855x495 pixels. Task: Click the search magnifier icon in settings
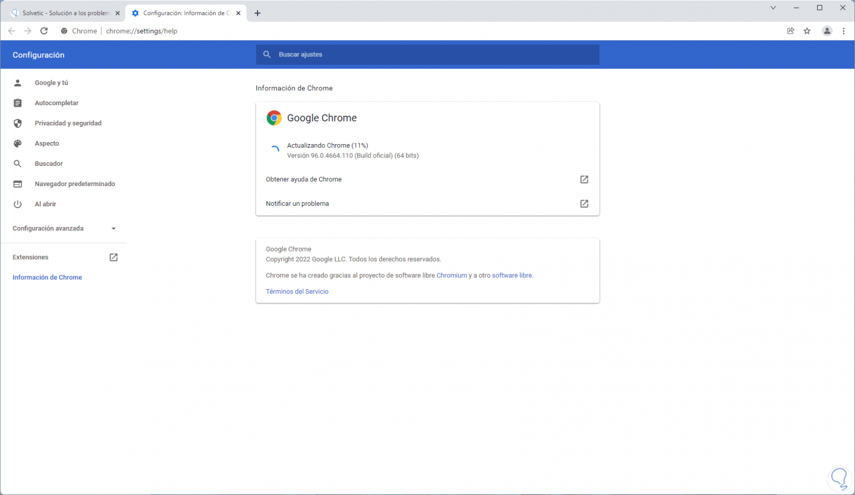pos(267,54)
